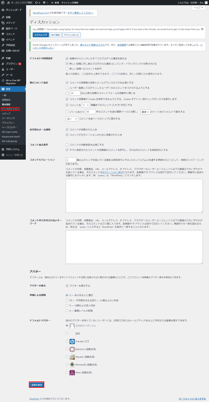
Task: Toggle 名前とメールアドレスの入力を必須にする checkbox
Action: click(x=67, y=82)
